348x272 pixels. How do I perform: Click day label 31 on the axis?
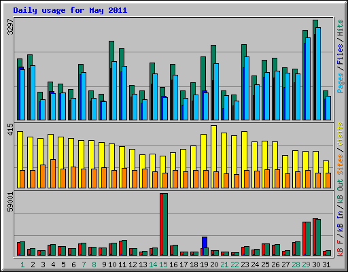[326, 265]
